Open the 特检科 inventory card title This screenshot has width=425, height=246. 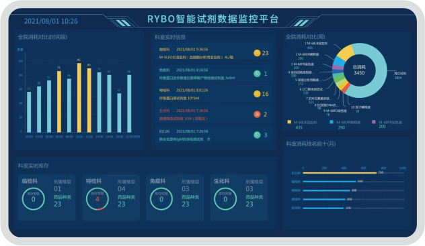click(x=93, y=181)
